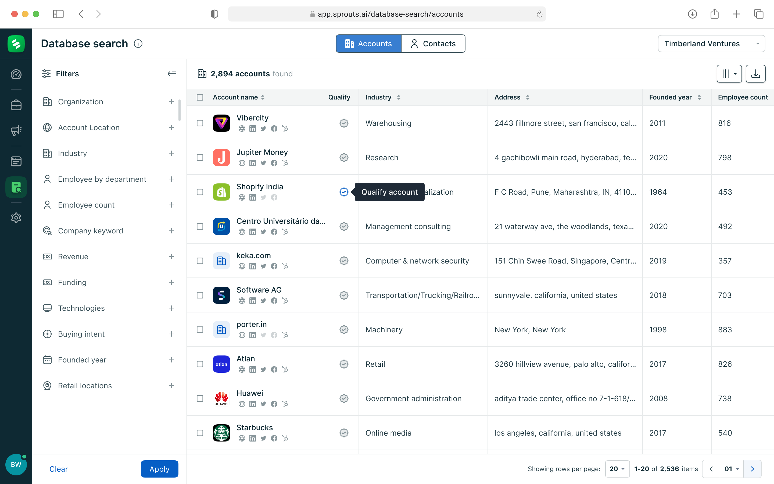The width and height of the screenshot is (774, 484).
Task: Clear all applied filters
Action: pos(59,469)
